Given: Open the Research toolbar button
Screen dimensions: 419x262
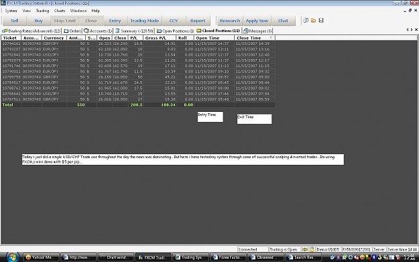Looking at the screenshot, I should point(230,21).
